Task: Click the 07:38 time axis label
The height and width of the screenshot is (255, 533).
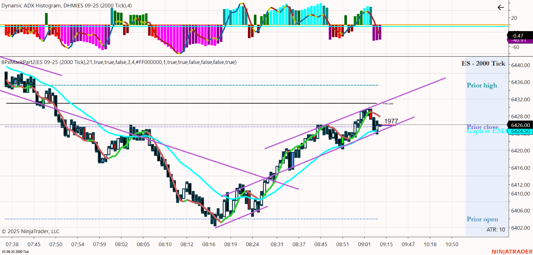Action: [x=12, y=244]
